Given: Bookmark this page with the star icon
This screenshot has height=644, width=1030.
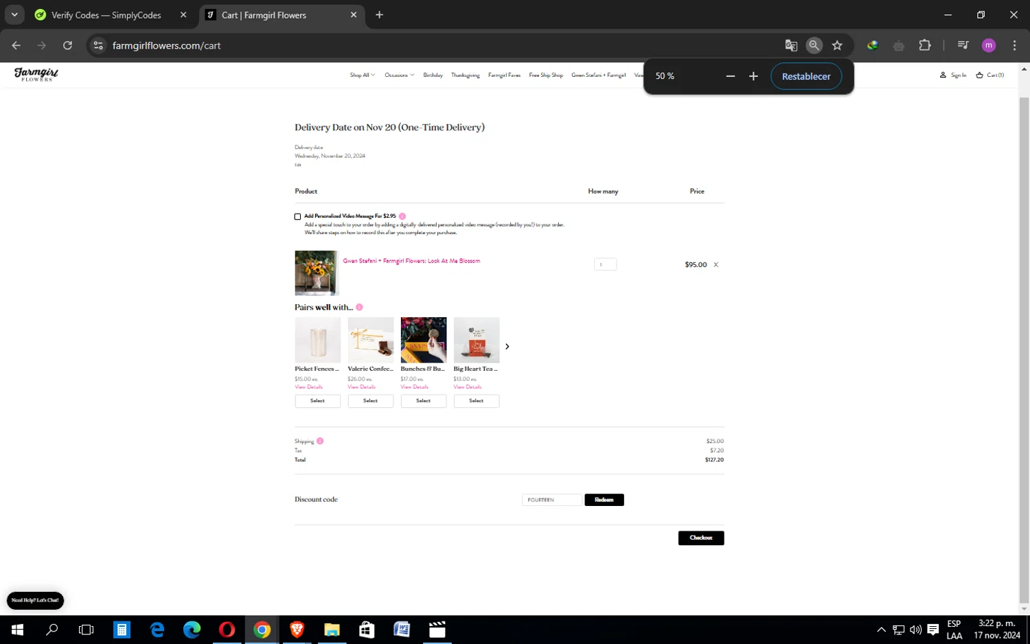Looking at the screenshot, I should coord(837,45).
